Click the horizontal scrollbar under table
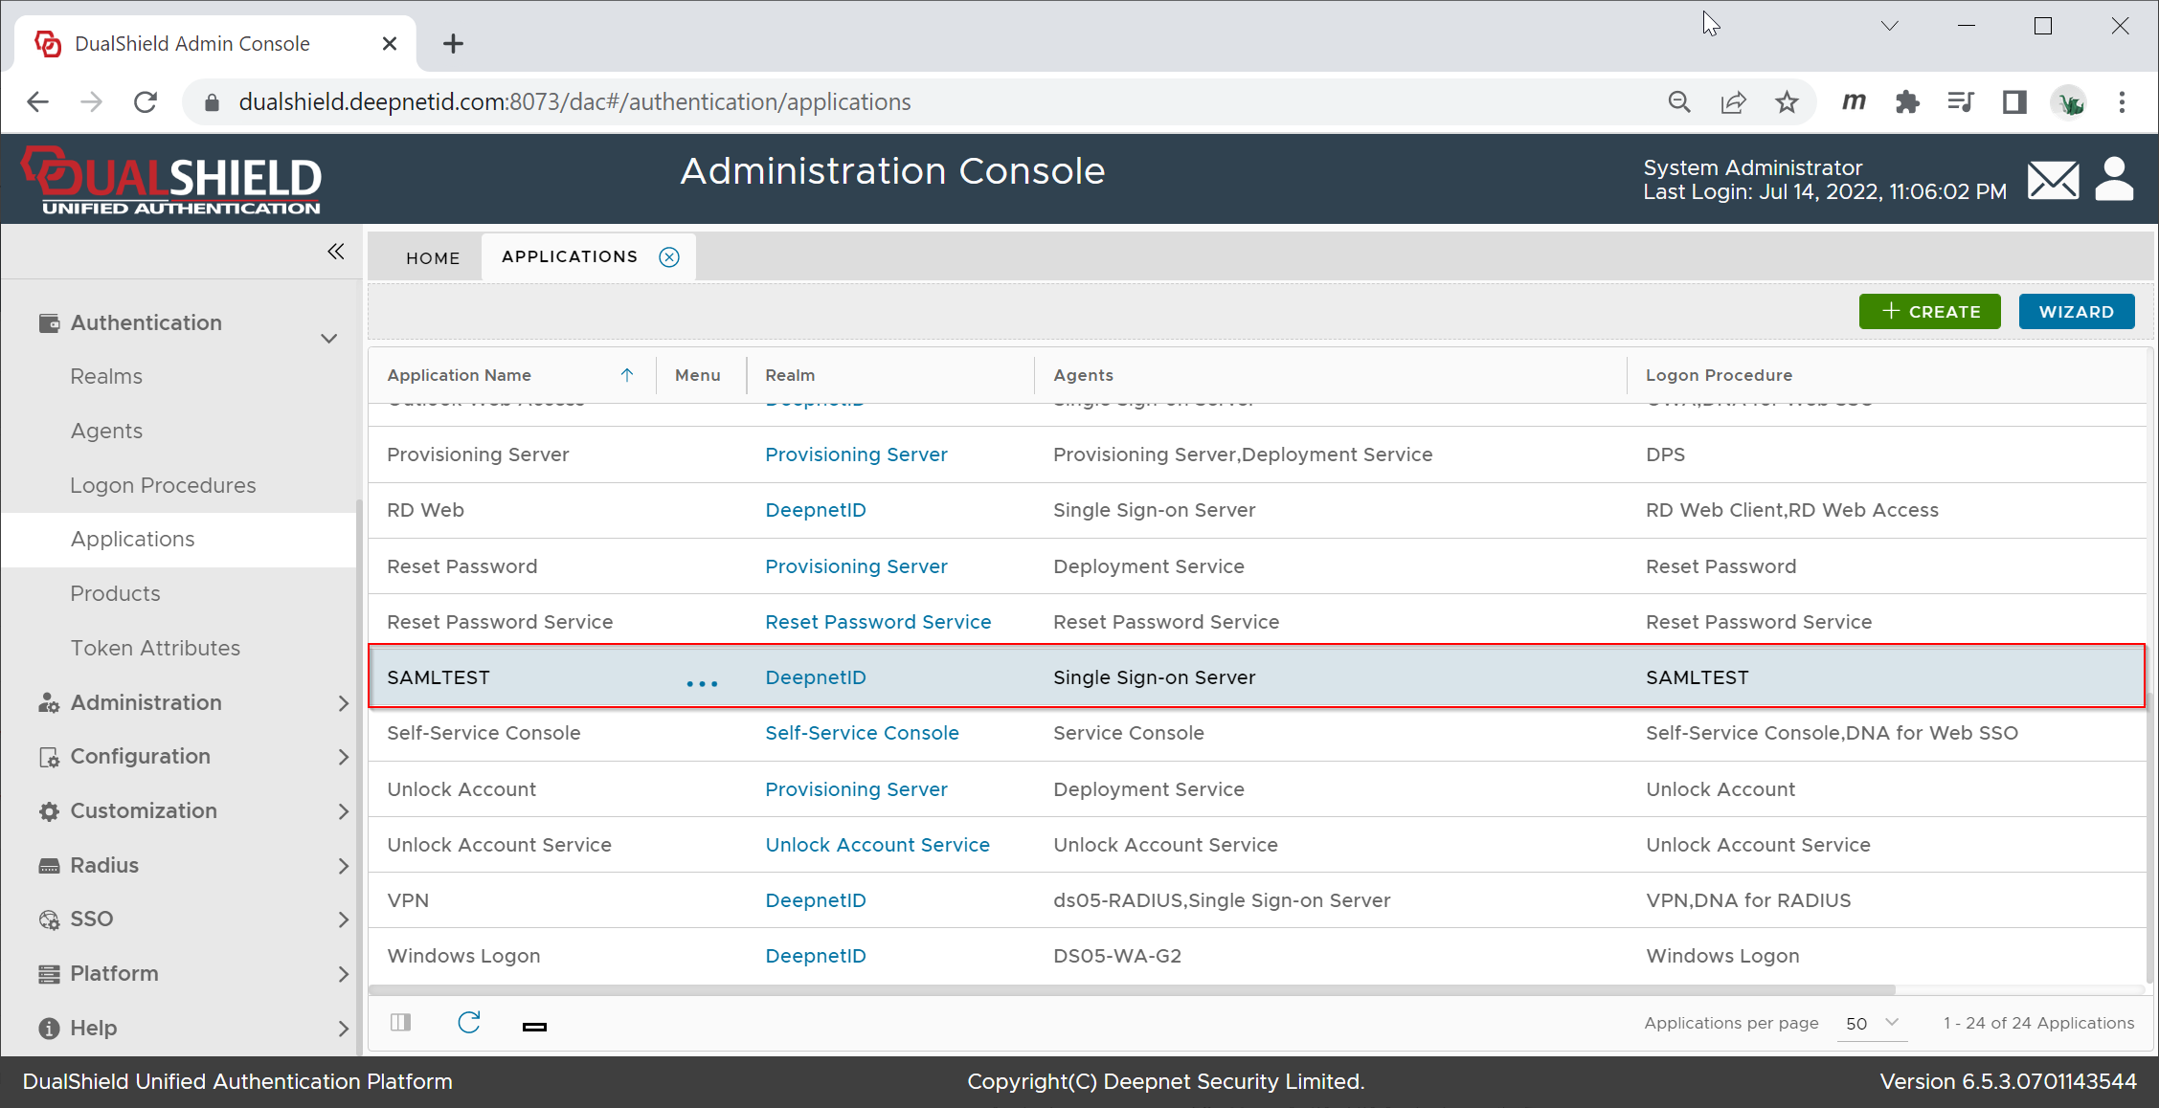 point(1130,989)
